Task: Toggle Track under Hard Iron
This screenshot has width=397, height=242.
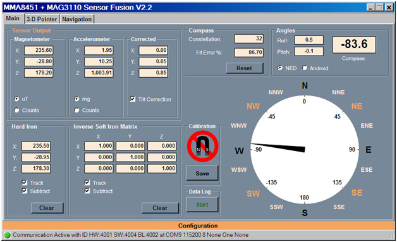Action: [24, 183]
